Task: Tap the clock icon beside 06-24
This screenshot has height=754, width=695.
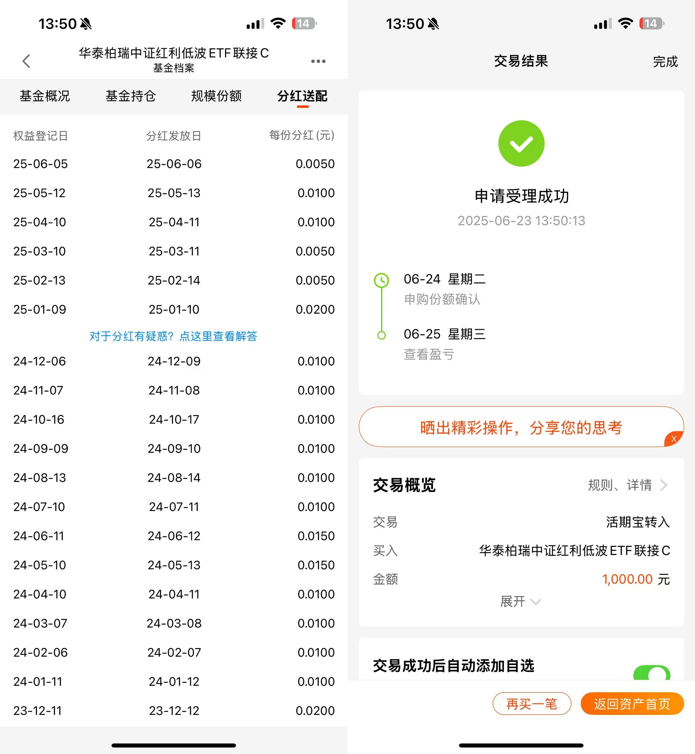Action: [381, 280]
